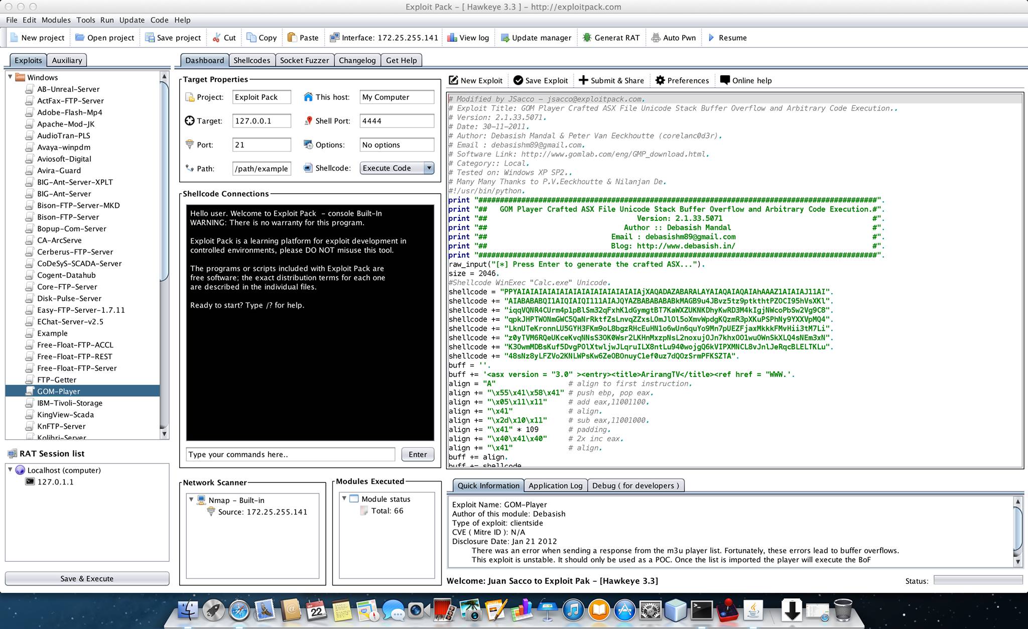Select the 127.0.1.1 RAT session

pos(55,482)
